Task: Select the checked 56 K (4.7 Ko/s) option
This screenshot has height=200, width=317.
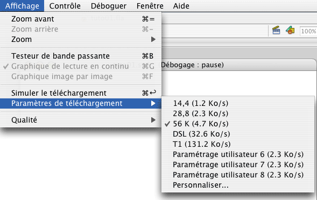Action: pyautogui.click(x=238, y=124)
